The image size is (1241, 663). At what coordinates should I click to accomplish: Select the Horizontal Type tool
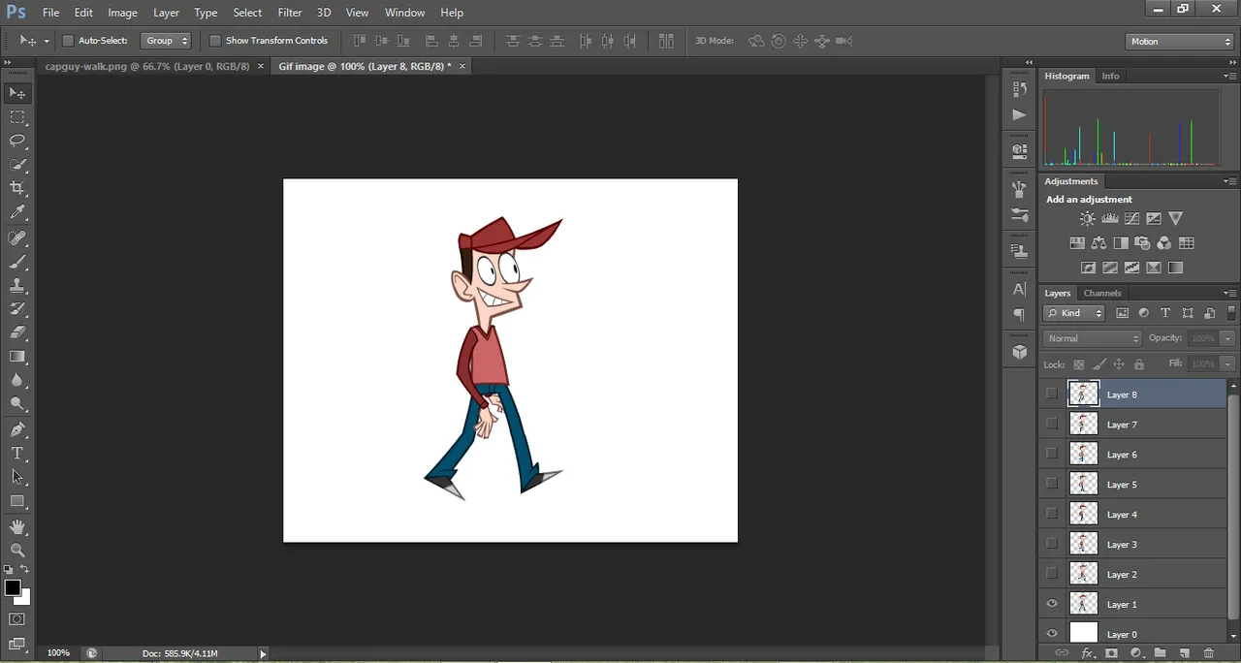pos(17,454)
